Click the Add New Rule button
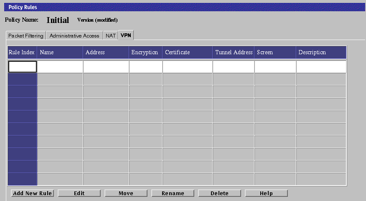Viewport: 366px width, 201px height. coord(33,193)
